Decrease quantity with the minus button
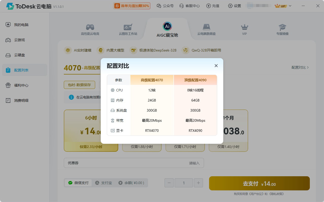This screenshot has width=324, height=202. coord(169,183)
